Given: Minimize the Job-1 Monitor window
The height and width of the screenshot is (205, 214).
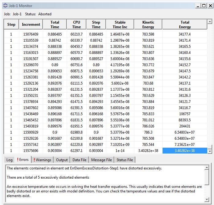Looking at the screenshot, I should (198, 6).
